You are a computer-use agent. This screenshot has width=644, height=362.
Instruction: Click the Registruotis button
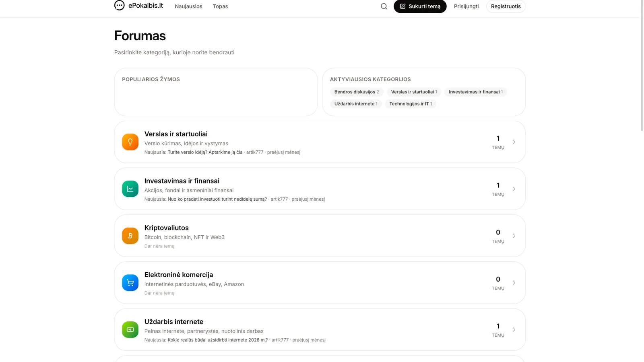(506, 6)
